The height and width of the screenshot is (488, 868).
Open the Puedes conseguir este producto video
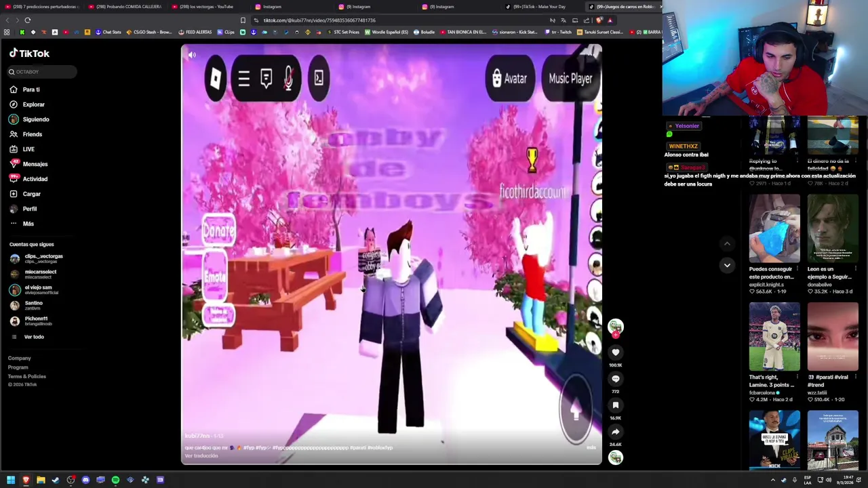774,228
